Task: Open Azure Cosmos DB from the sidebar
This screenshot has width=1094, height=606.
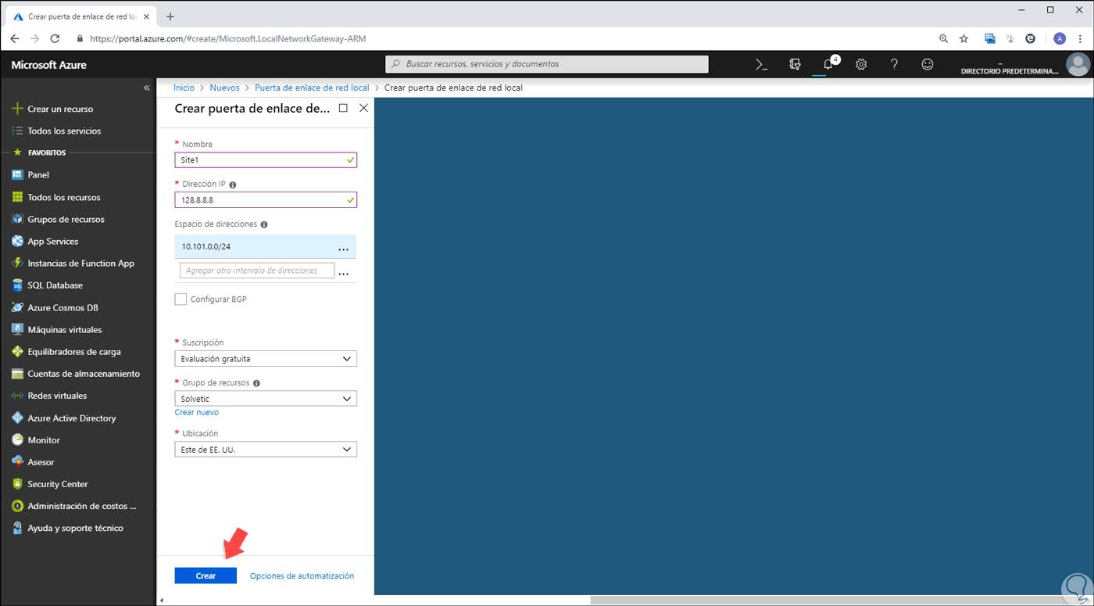Action: pyautogui.click(x=63, y=307)
